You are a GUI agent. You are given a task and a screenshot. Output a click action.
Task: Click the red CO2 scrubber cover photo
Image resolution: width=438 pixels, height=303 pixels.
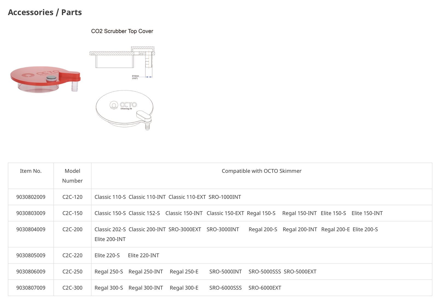point(45,79)
